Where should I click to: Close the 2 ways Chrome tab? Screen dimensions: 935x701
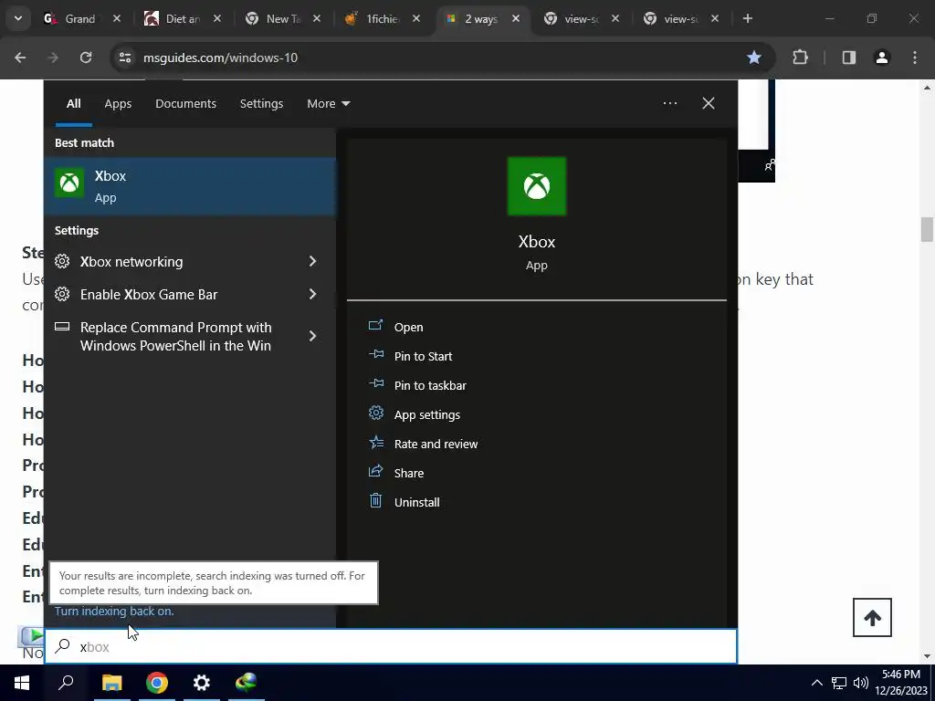(516, 18)
